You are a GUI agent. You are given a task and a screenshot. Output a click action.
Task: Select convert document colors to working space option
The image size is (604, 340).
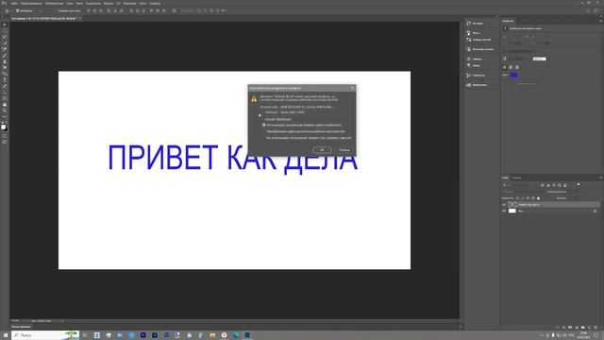[264, 131]
